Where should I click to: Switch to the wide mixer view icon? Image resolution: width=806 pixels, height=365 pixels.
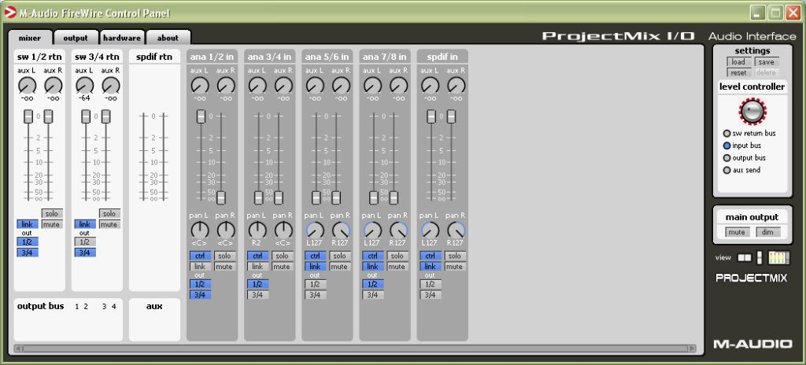(745, 257)
